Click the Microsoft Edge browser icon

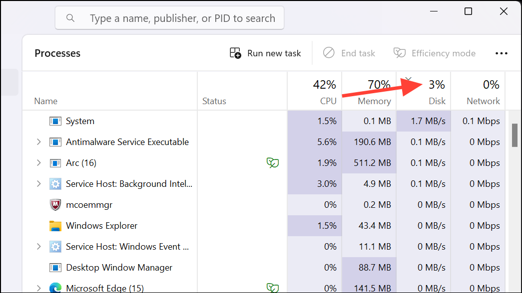(x=54, y=288)
